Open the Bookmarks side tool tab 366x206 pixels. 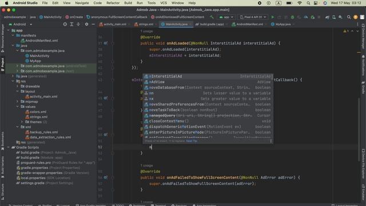coord(2,141)
